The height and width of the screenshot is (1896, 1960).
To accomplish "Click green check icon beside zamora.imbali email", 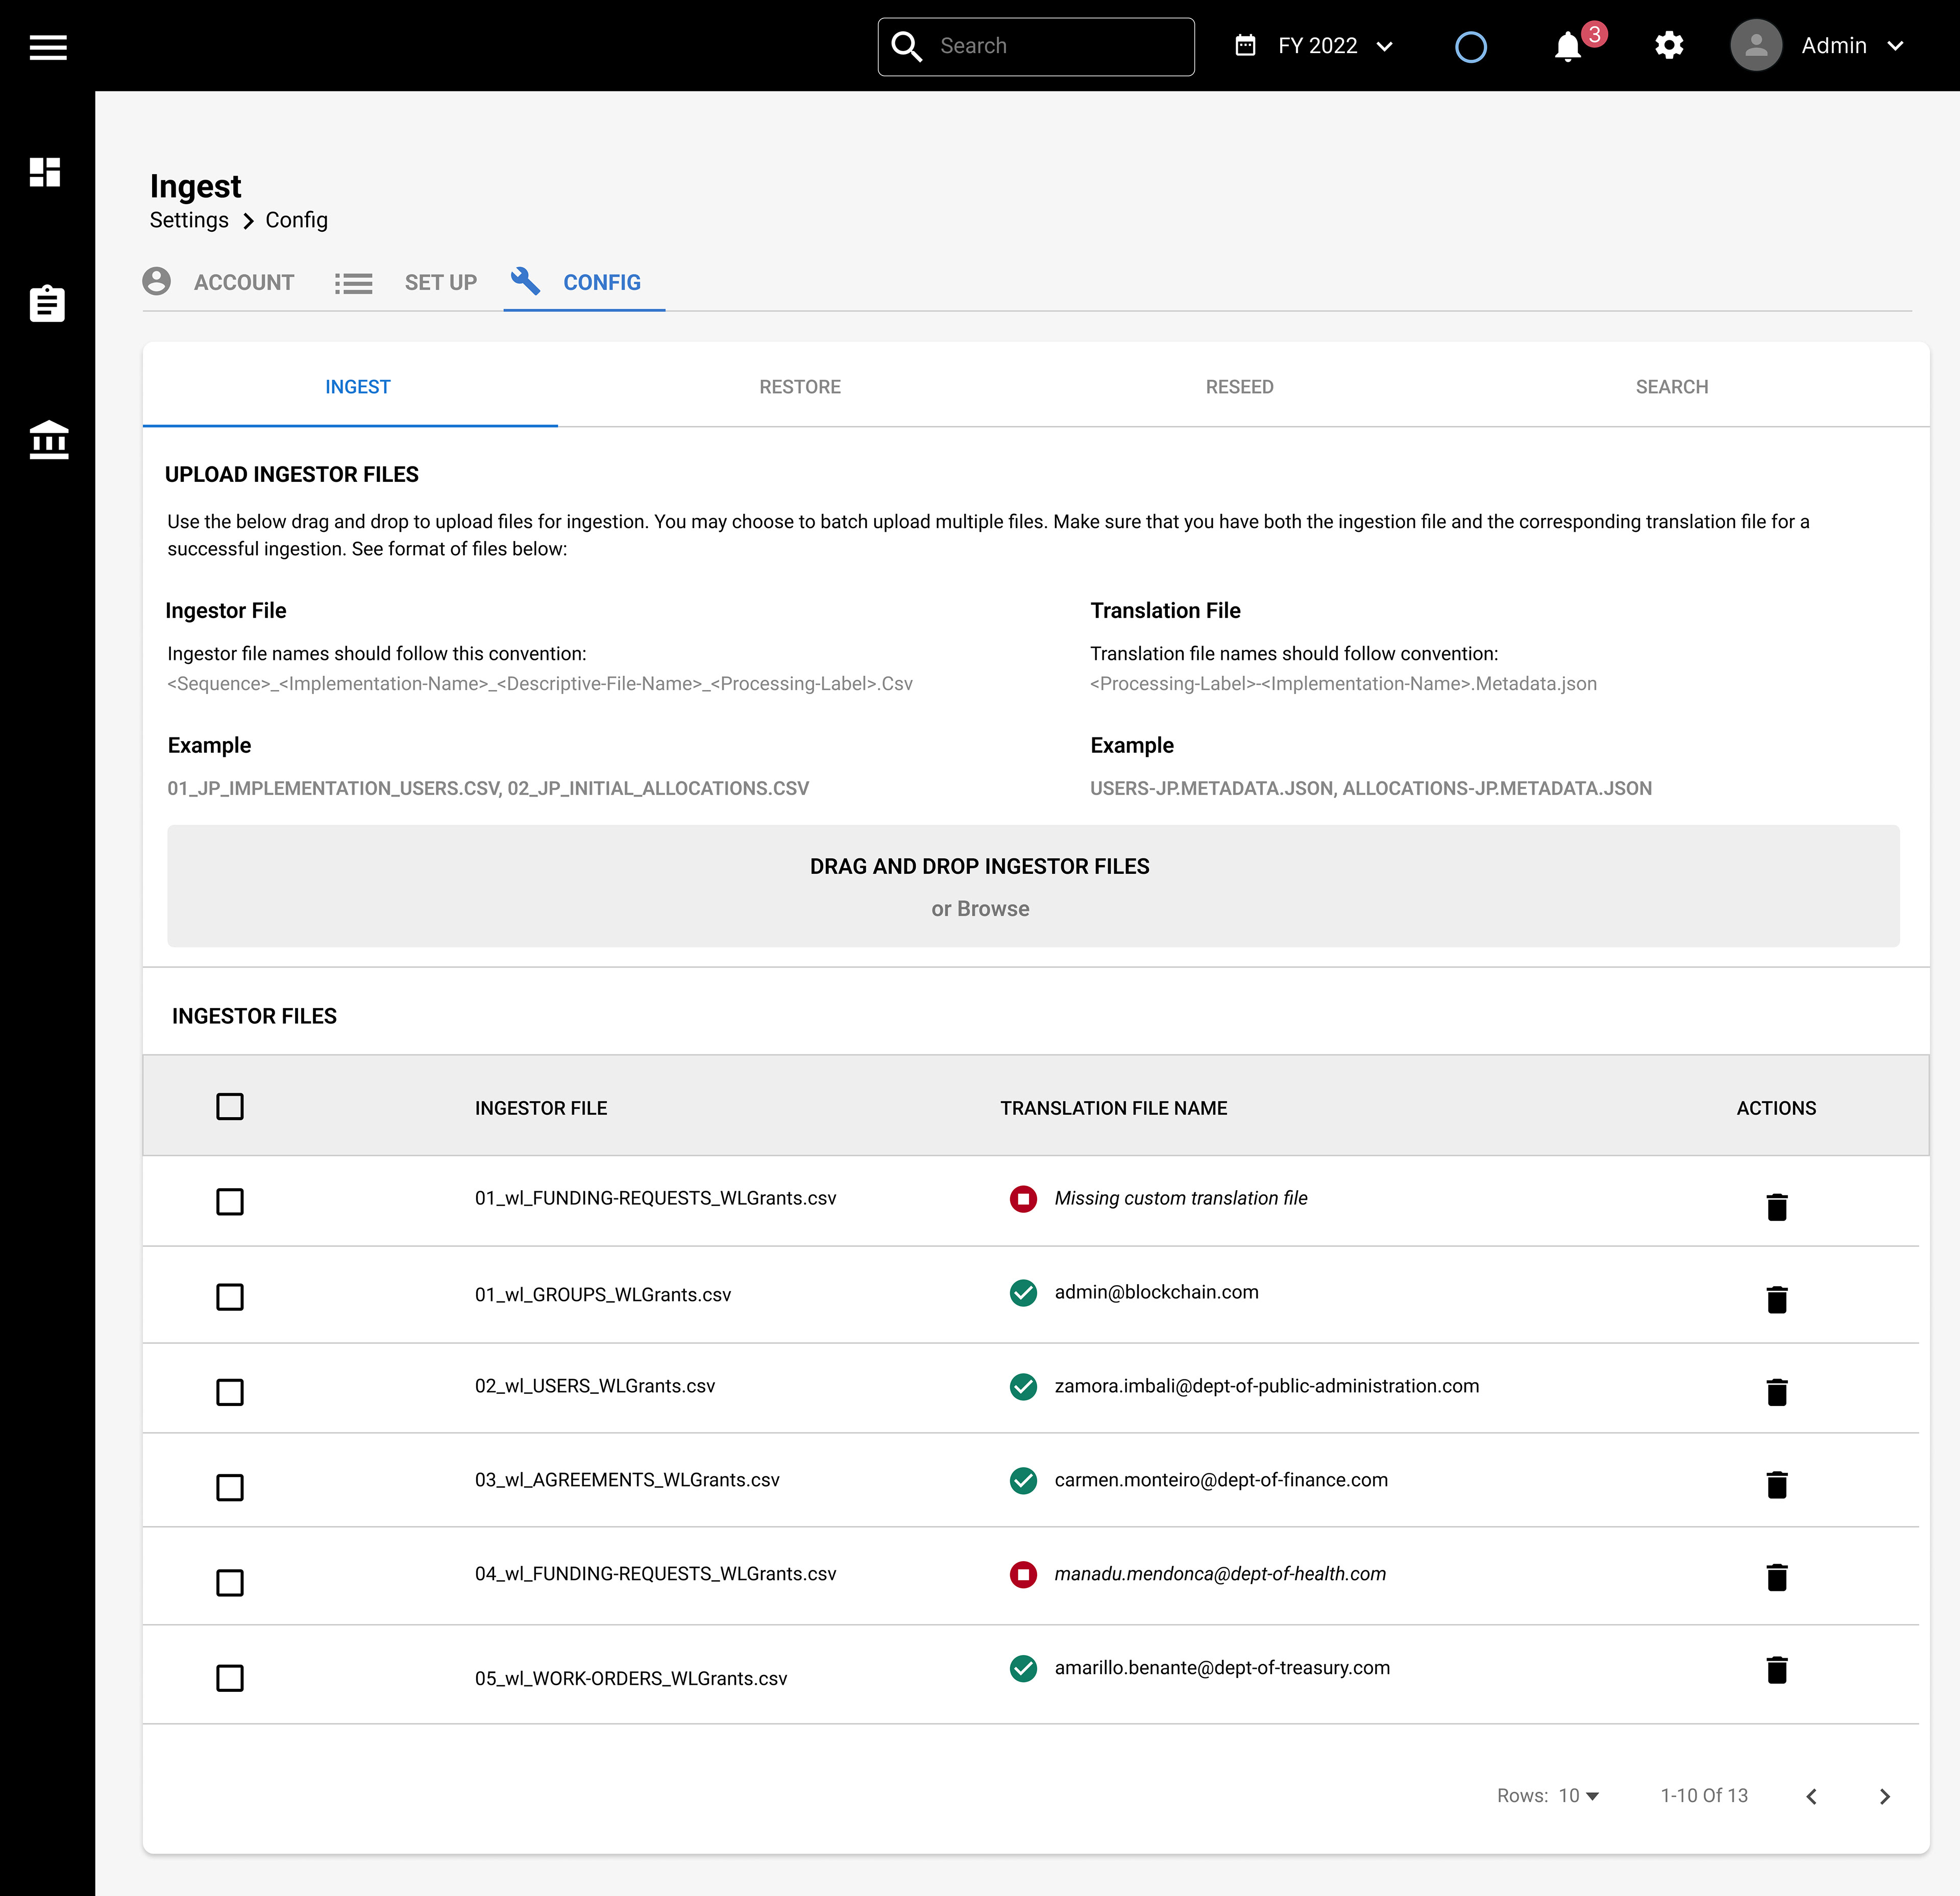I will point(1023,1387).
